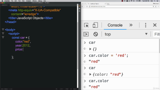Click the Brackets Live Preview lightning icon
This screenshot has width=160, height=90.
pyautogui.click(x=79, y=6)
